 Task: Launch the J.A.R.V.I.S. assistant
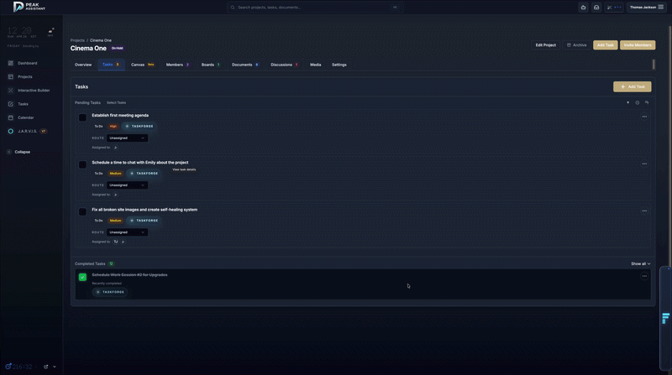click(x=26, y=131)
